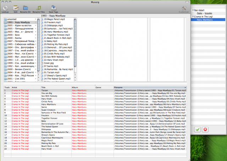Select file 22.Haru Vivat!.mp3
This screenshot has height=161, width=227.
coord(57,60)
